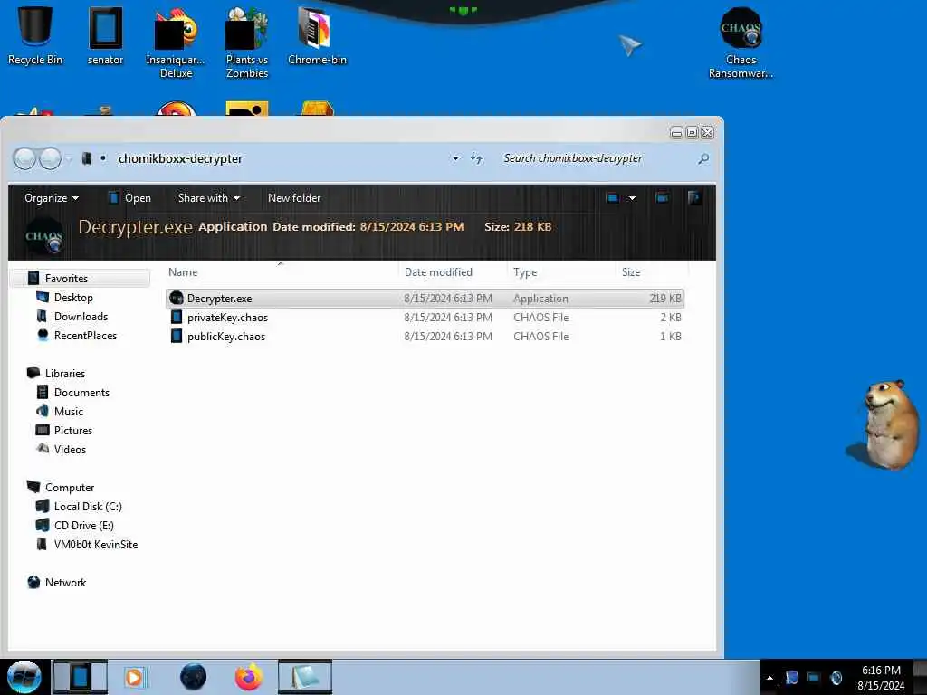Open the Windows Start button
The width and height of the screenshot is (927, 695).
click(x=24, y=677)
